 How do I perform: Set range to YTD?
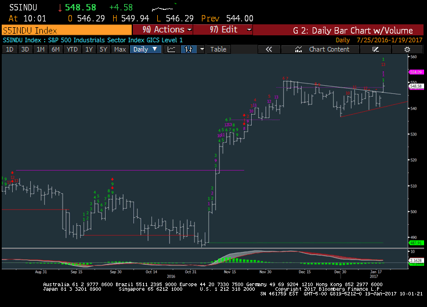pos(72,49)
